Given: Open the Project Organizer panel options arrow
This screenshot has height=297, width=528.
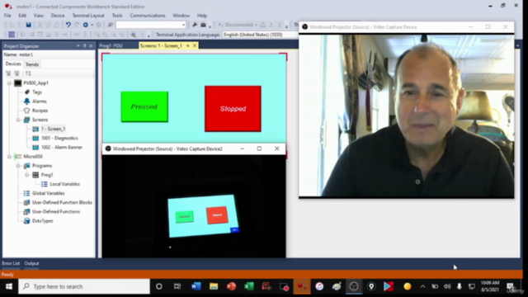Looking at the screenshot, I should (78, 46).
